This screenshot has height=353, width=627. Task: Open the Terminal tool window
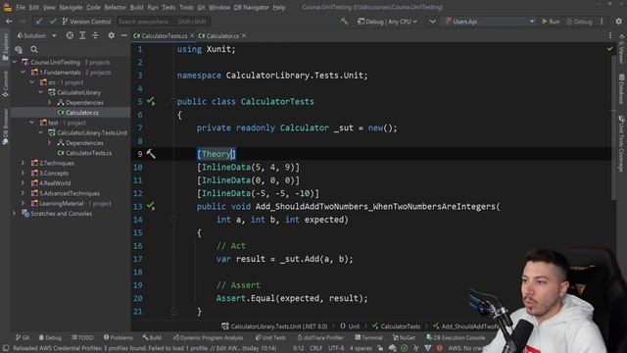tap(368, 337)
